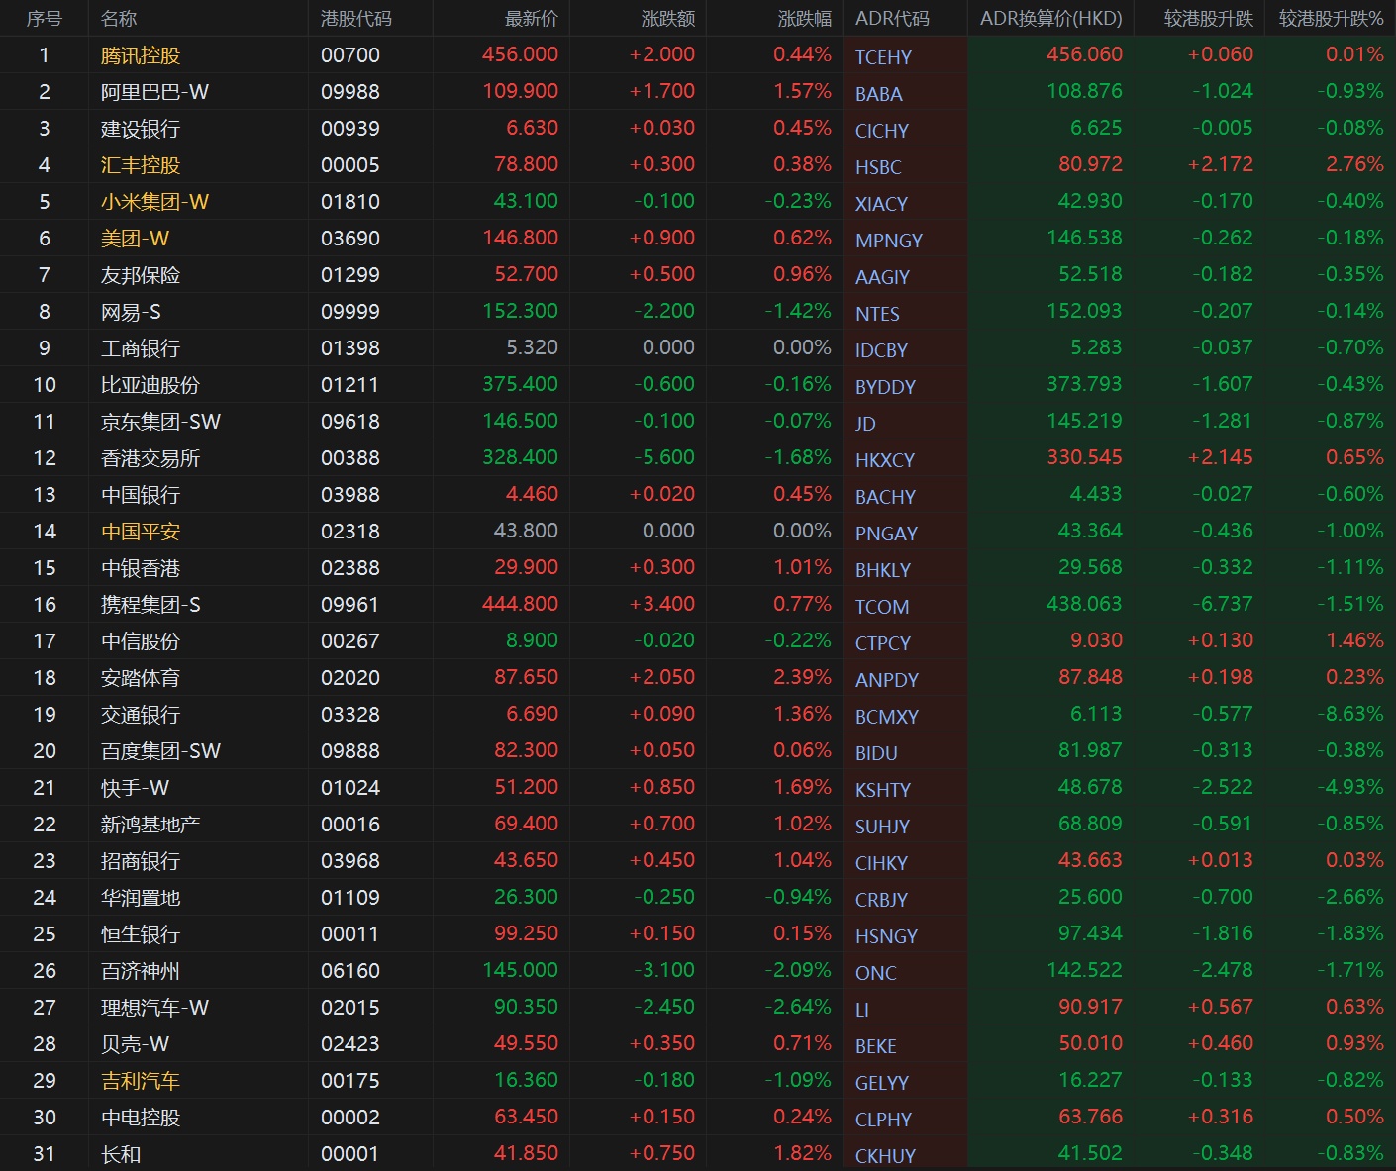Open the 中国银行 stock entry

click(141, 495)
